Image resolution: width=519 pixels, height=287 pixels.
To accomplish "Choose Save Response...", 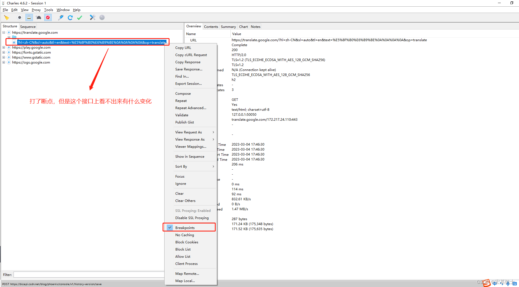I will 191,69.
